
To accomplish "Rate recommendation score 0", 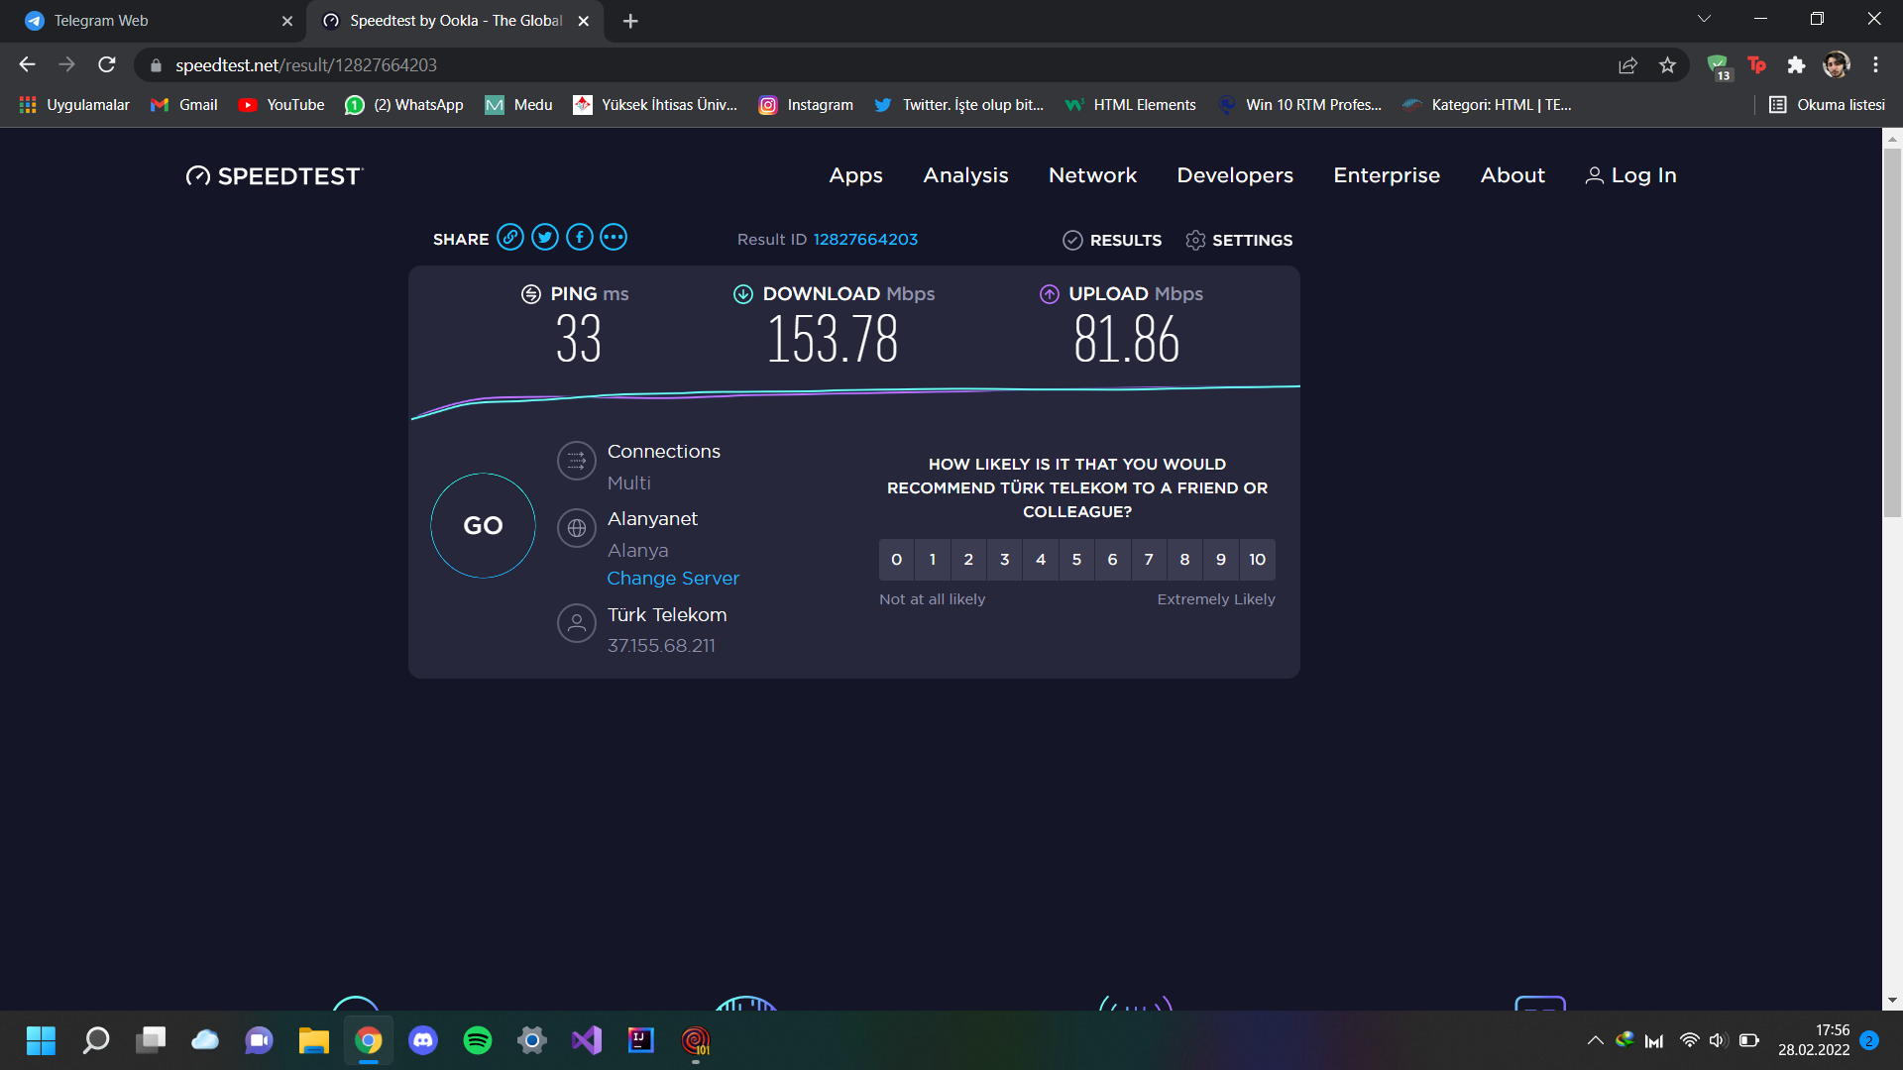I will [x=896, y=560].
